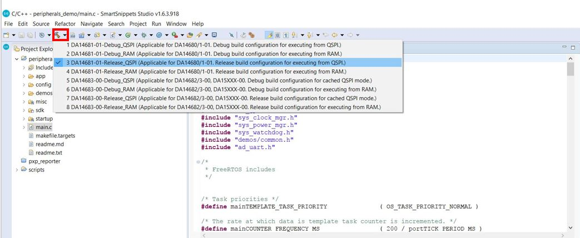Viewport: 580px width, 238px height.
Task: Open dropdown arrow next to Run External Tools
Action: [182, 35]
